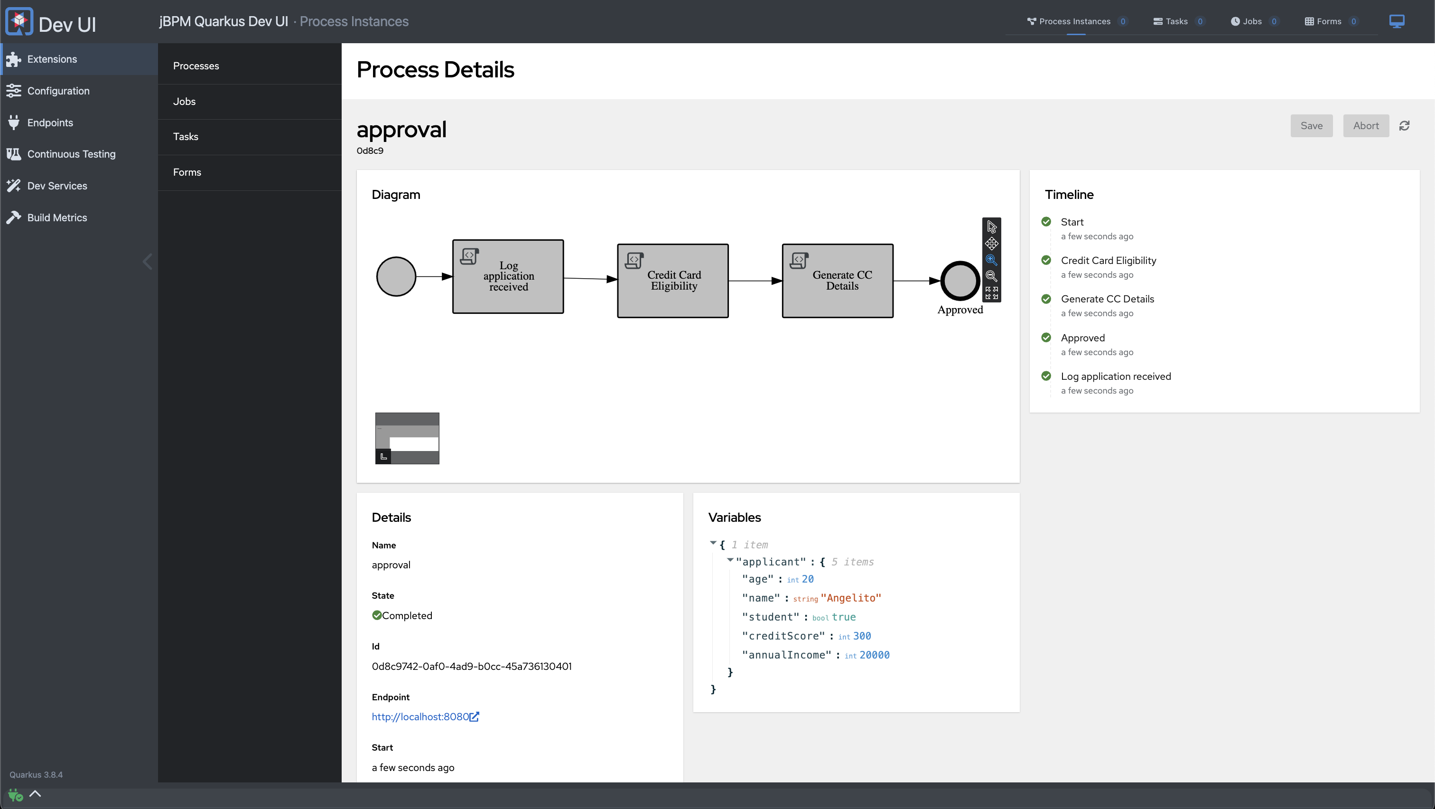Image resolution: width=1435 pixels, height=809 pixels.
Task: Click the refresh icon beside Abort
Action: [1404, 126]
